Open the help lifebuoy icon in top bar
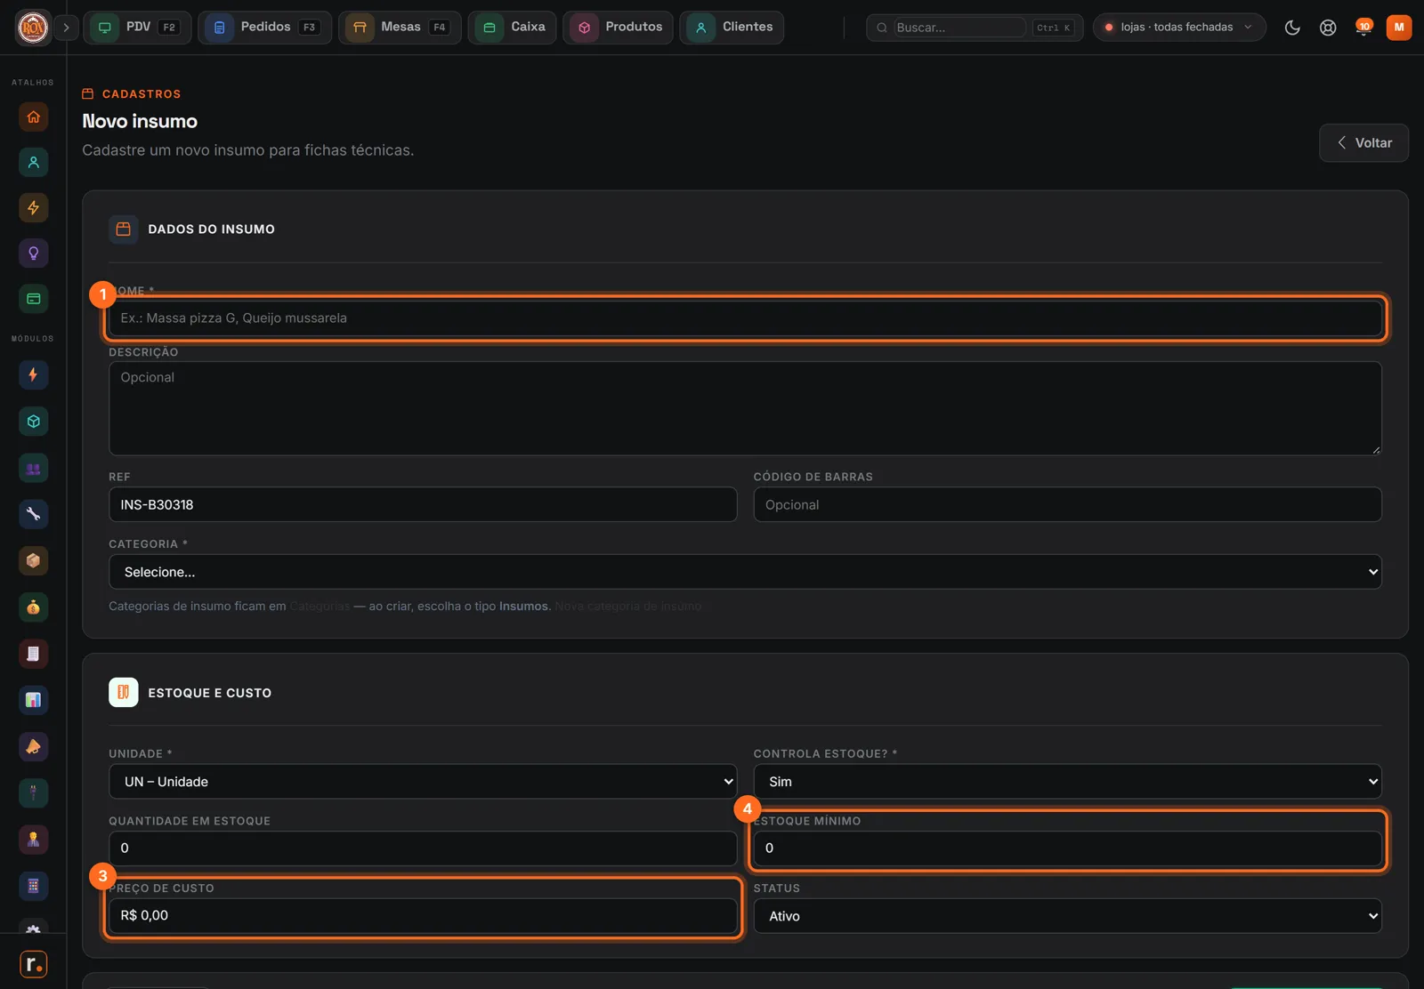Viewport: 1424px width, 989px height. click(x=1328, y=28)
